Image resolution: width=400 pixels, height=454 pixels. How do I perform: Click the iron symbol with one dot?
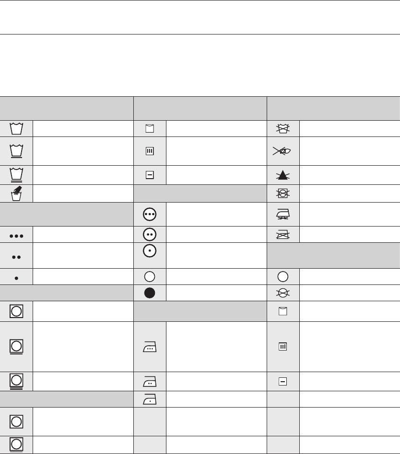pos(150,399)
